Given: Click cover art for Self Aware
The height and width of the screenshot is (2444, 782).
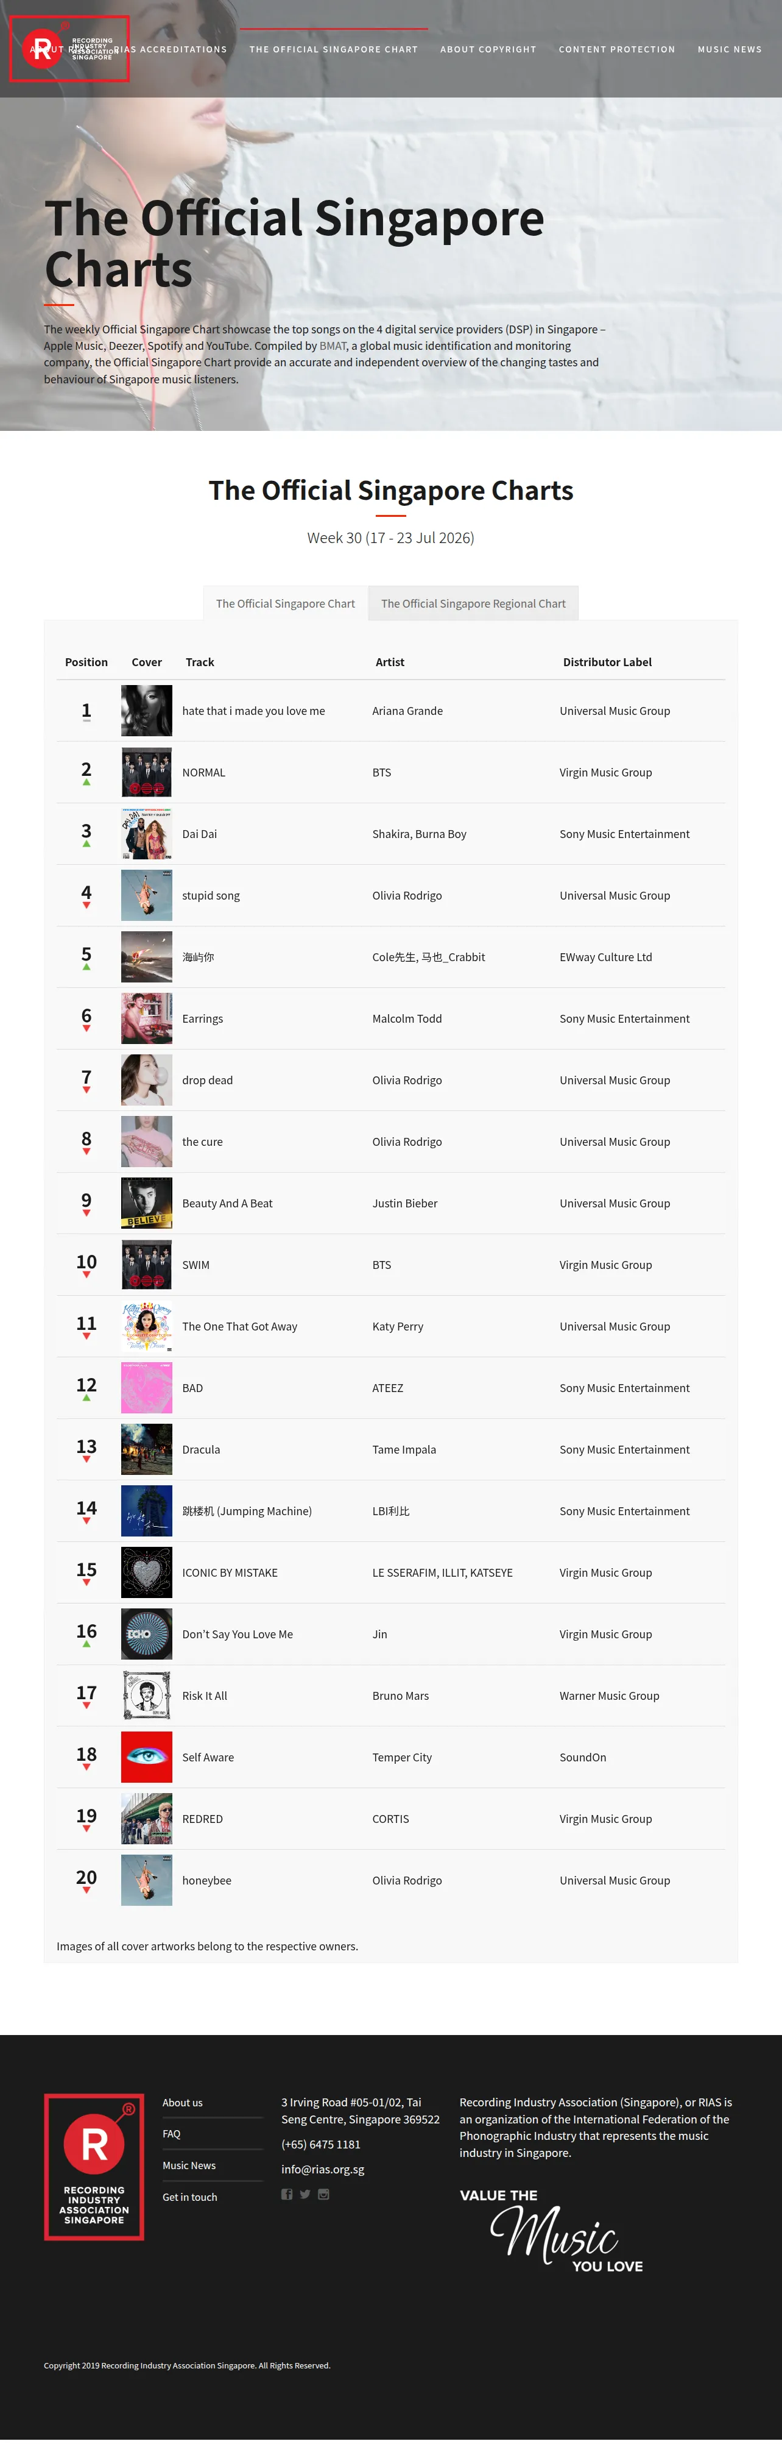Looking at the screenshot, I should click(147, 1757).
